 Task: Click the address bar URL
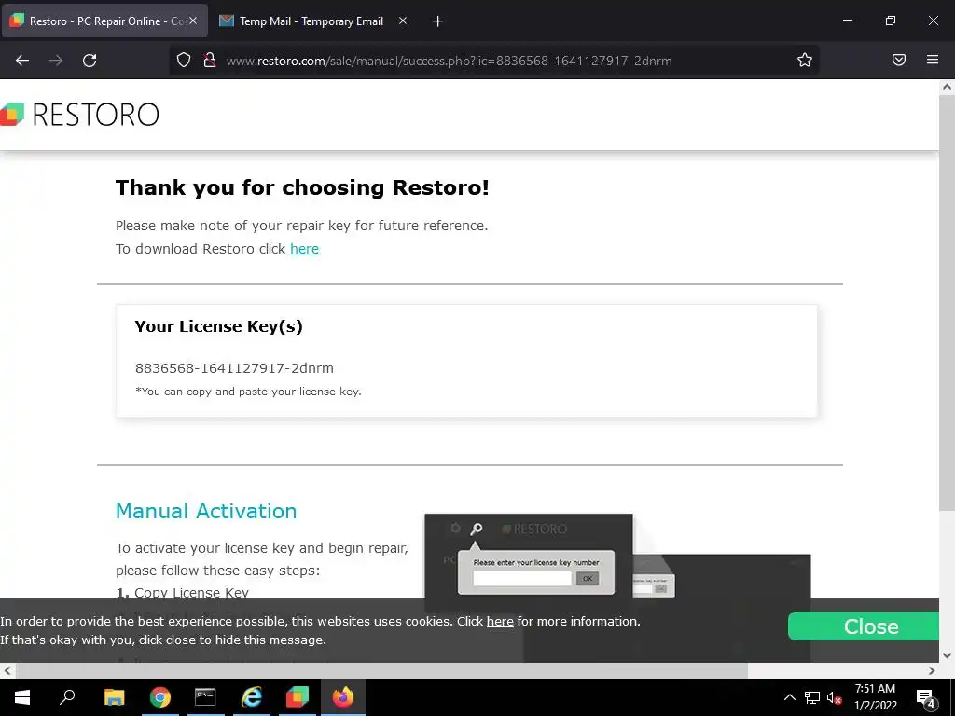(x=449, y=61)
